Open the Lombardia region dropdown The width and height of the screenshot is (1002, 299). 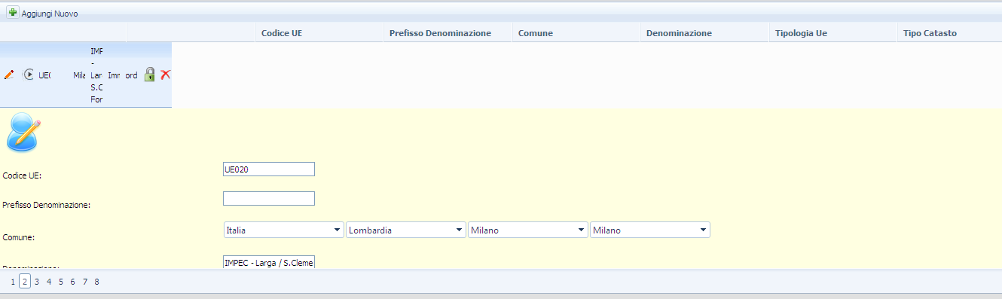(x=405, y=230)
